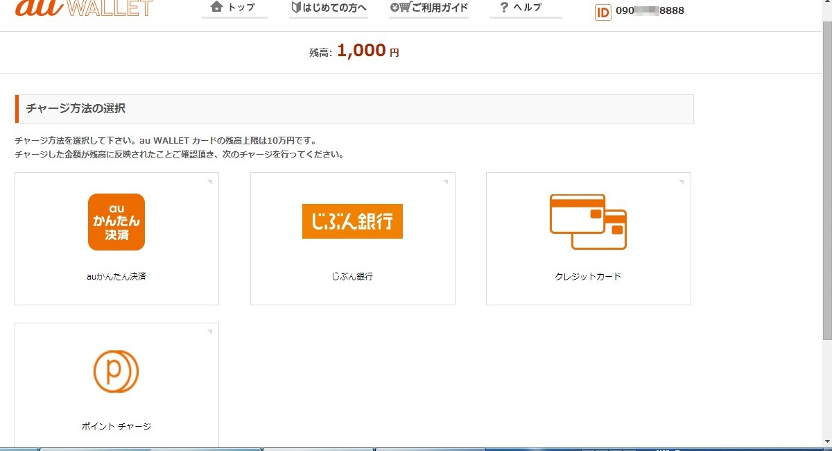
Task: Click the au WALLET logo
Action: point(83,8)
